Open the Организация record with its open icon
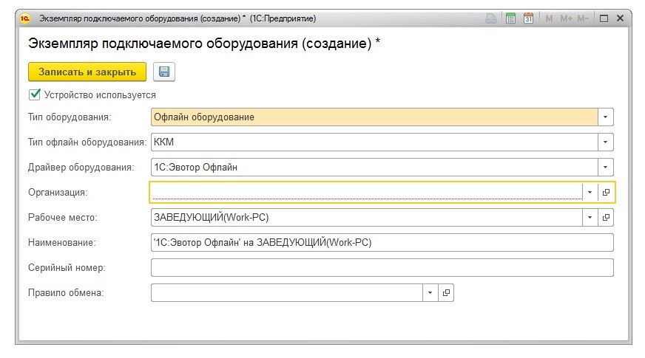This screenshot has height=358, width=645. pos(606,192)
